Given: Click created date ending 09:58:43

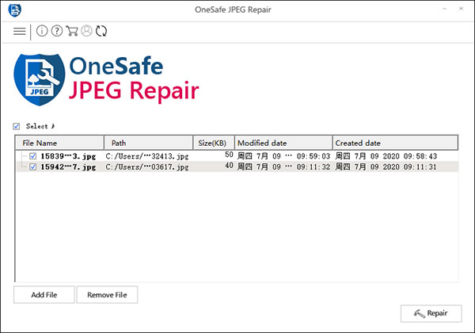Looking at the screenshot, I should tap(386, 156).
